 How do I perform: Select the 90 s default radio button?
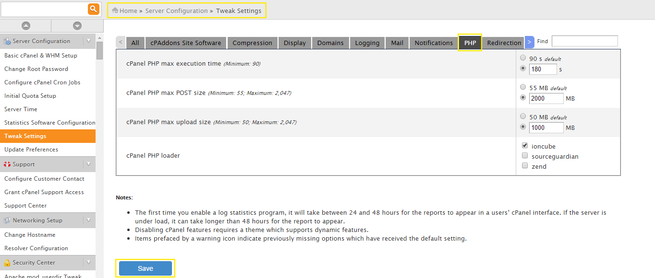(523, 58)
